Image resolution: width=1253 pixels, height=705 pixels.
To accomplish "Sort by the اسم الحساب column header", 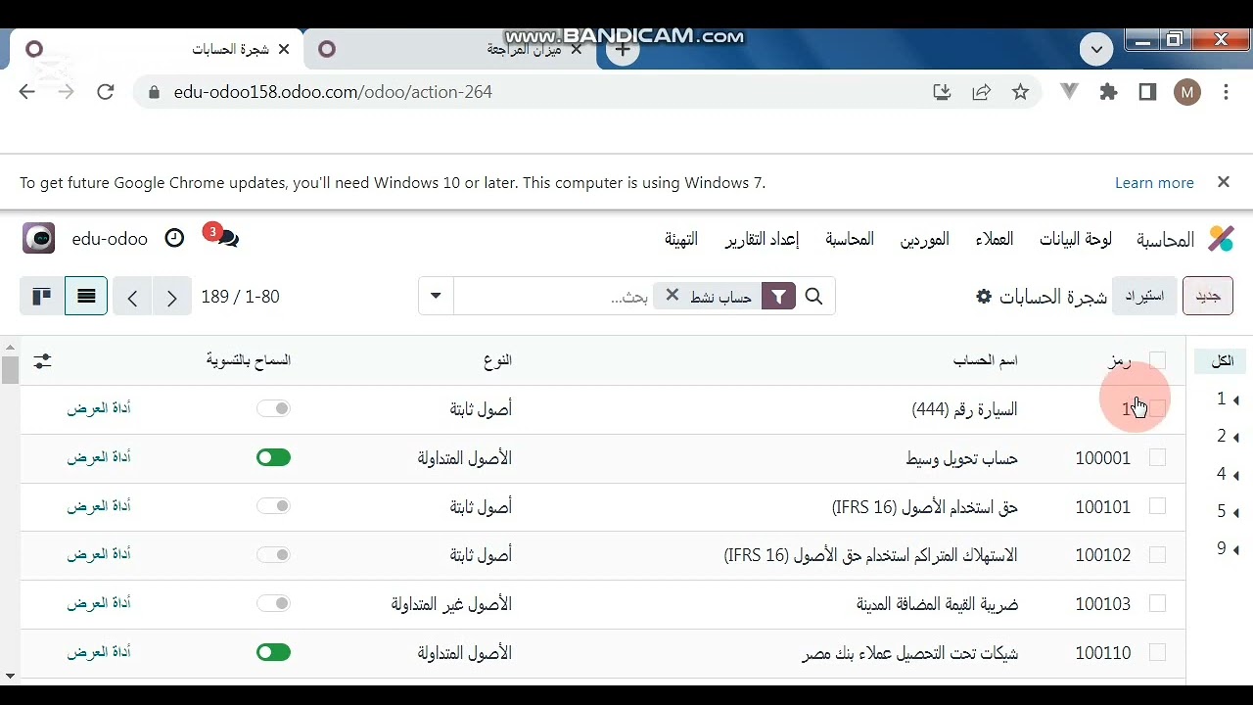I will point(985,360).
